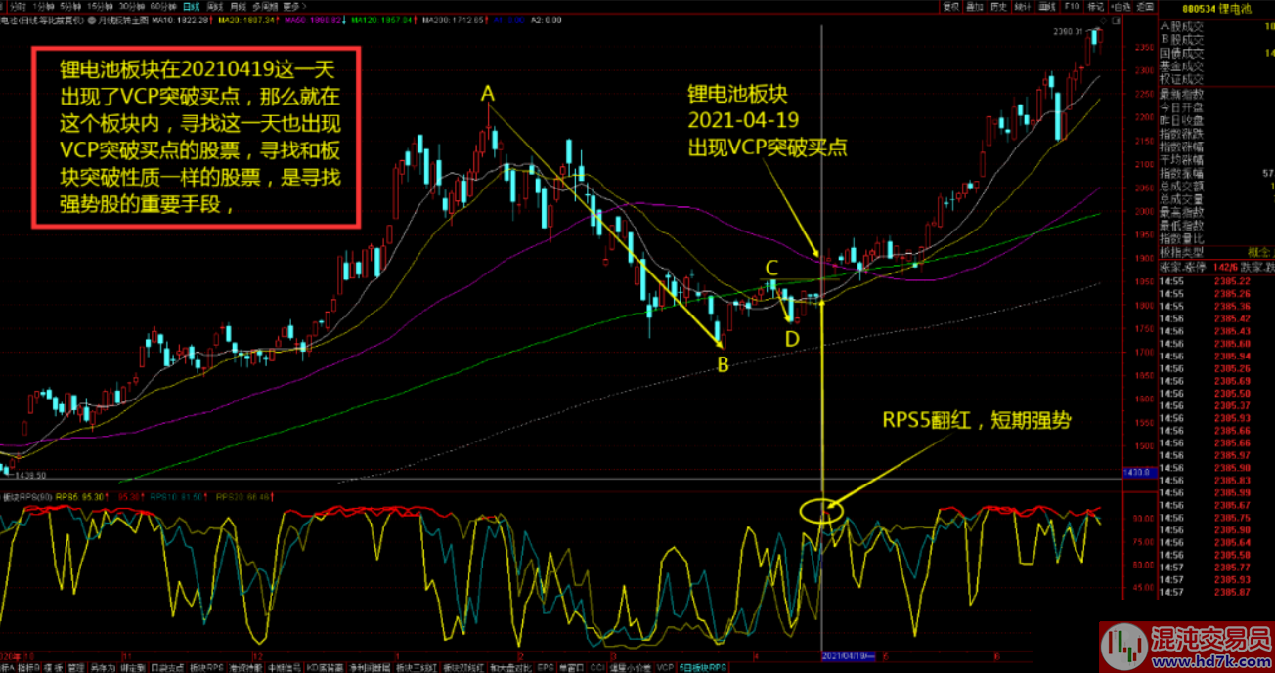Viewport: 1275px width, 673px height.
Task: Open F10 company information
Action: tap(1072, 6)
